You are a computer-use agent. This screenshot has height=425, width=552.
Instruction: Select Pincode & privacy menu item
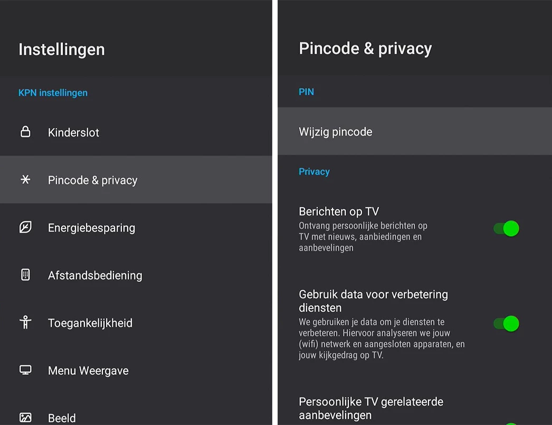click(x=92, y=180)
